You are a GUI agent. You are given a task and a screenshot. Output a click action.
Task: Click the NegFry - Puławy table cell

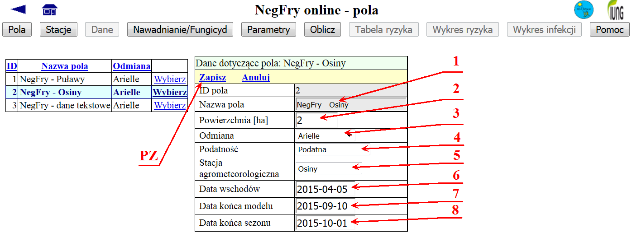point(65,79)
